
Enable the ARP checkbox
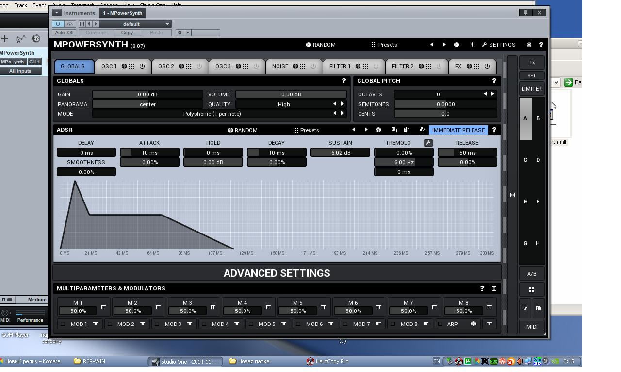point(440,324)
